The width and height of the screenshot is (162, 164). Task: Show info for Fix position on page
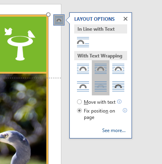[125, 111]
